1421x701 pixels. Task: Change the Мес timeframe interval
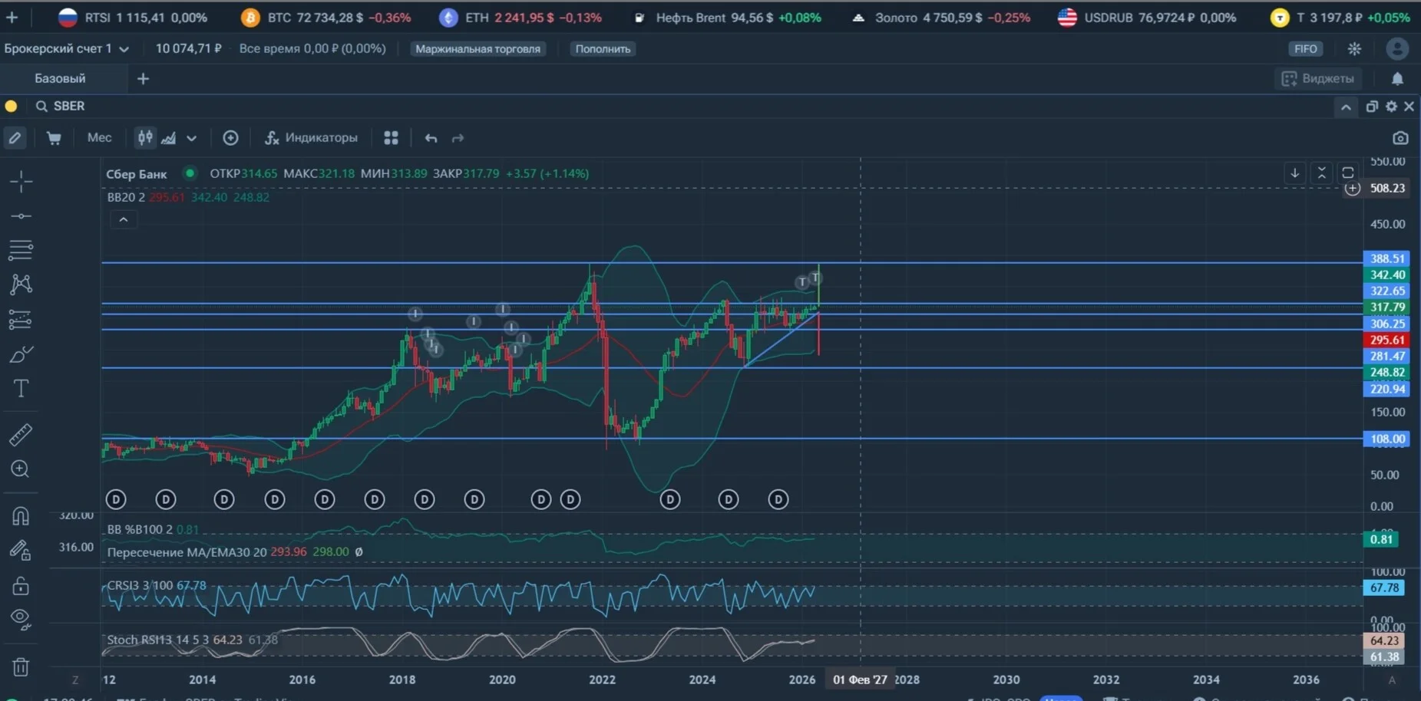99,138
